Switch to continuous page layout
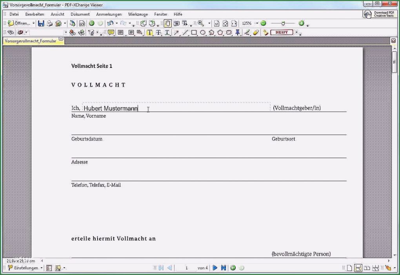This screenshot has width=400, height=275. (358, 268)
